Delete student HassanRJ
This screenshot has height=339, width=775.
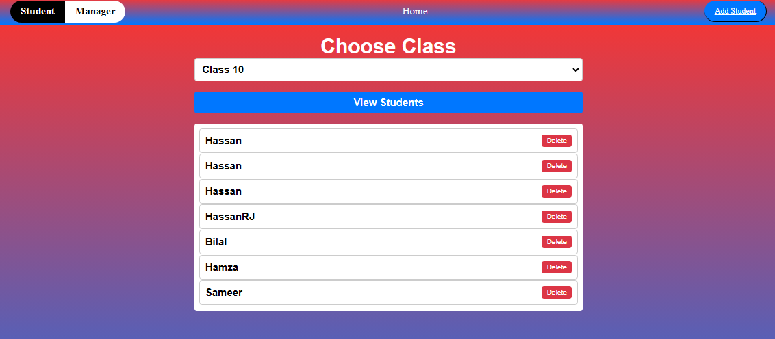click(557, 217)
